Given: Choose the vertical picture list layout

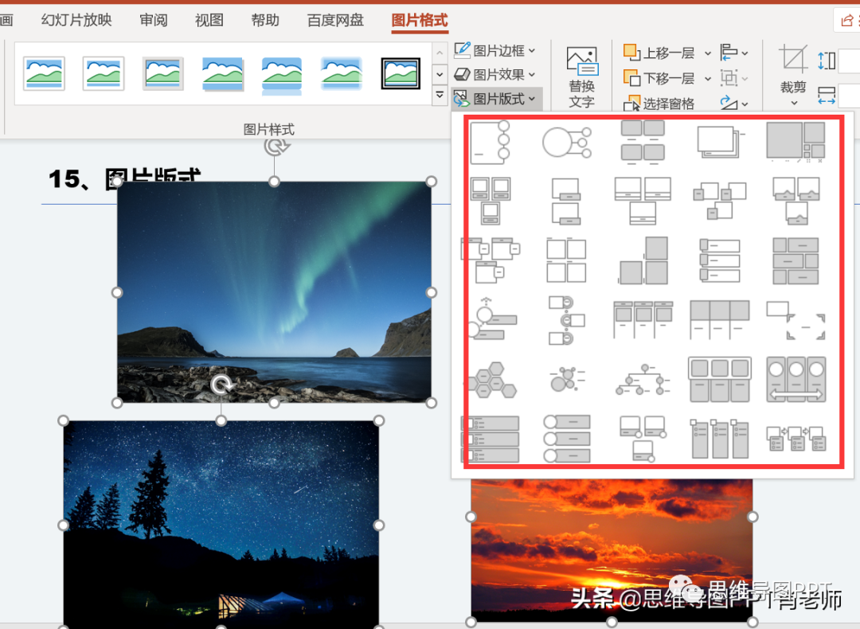Looking at the screenshot, I should (x=720, y=260).
